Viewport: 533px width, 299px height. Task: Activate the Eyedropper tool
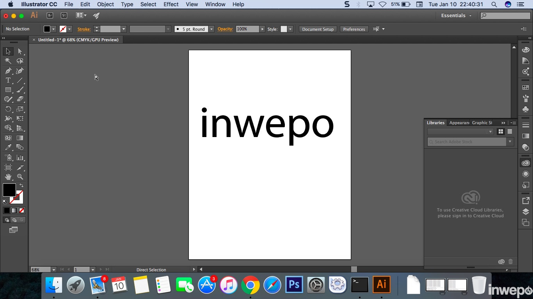[x=8, y=147]
